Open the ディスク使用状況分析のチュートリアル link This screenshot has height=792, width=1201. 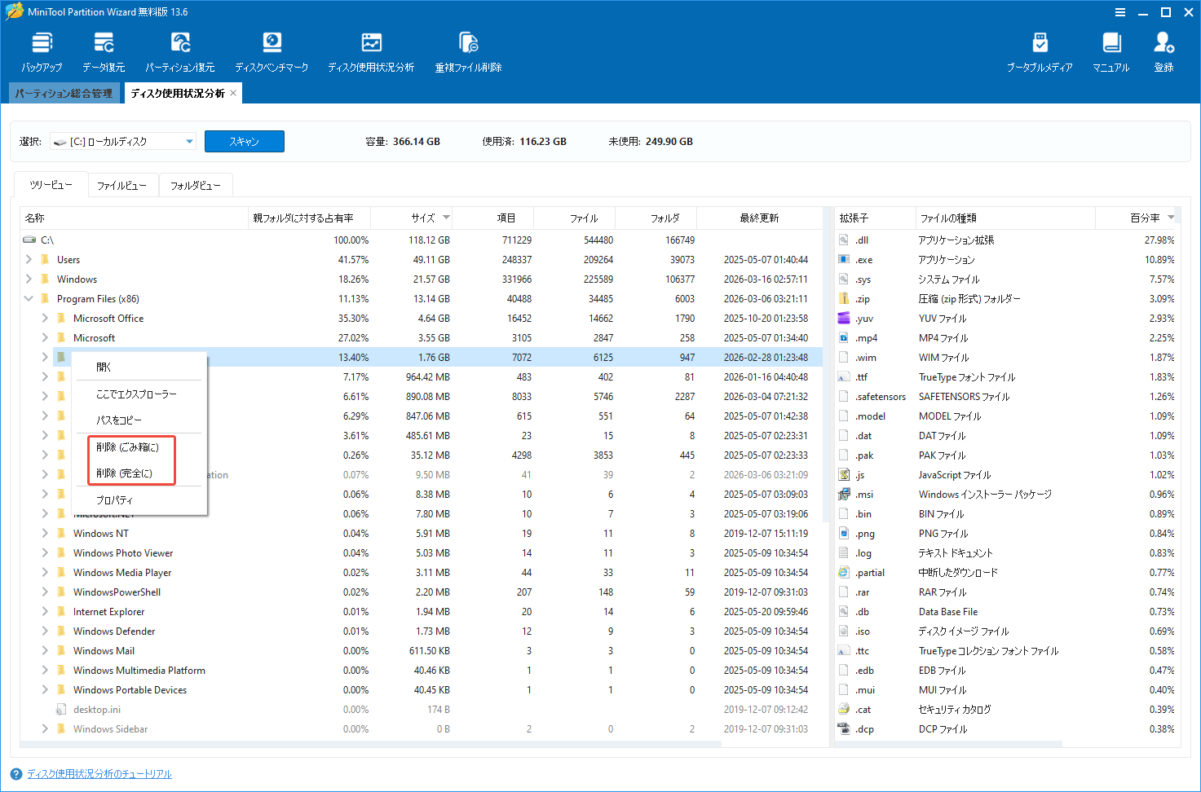point(99,773)
